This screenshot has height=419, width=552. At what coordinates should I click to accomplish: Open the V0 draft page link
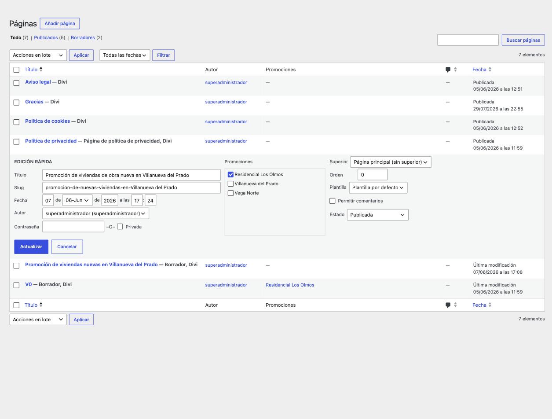coord(29,284)
